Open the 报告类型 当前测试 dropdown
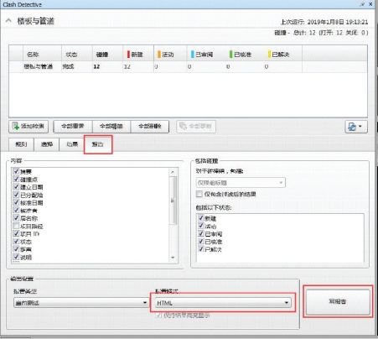The height and width of the screenshot is (339, 378). 81,303
